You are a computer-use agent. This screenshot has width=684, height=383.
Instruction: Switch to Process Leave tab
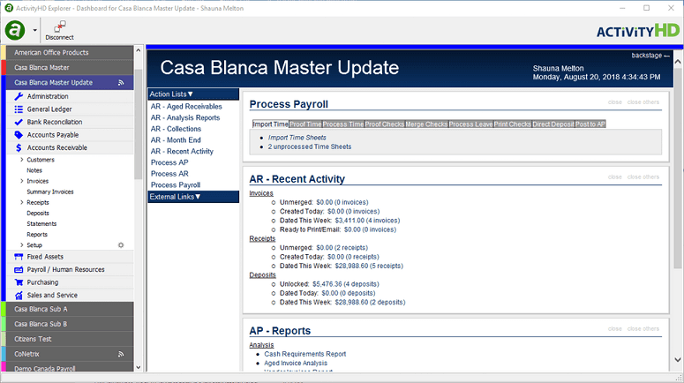pyautogui.click(x=470, y=124)
